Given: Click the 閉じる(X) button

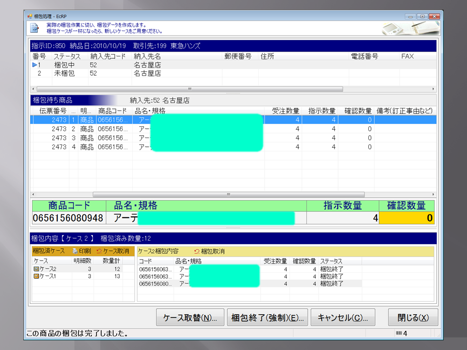Looking at the screenshot, I should [x=413, y=317].
